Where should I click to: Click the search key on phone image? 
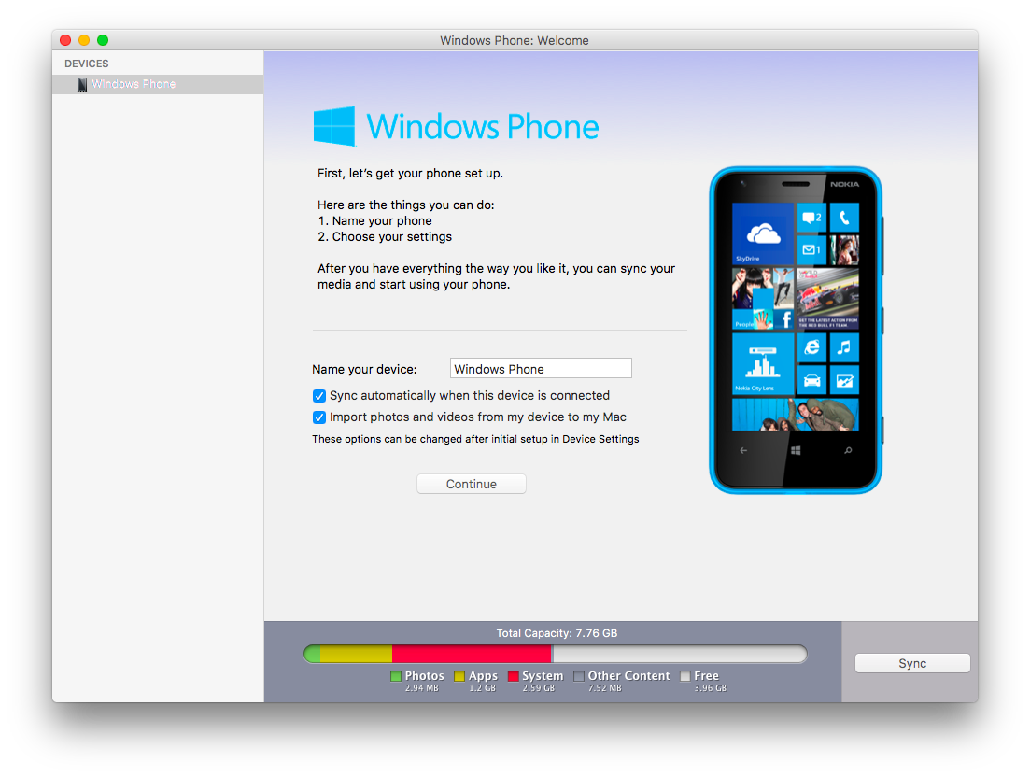tap(848, 450)
